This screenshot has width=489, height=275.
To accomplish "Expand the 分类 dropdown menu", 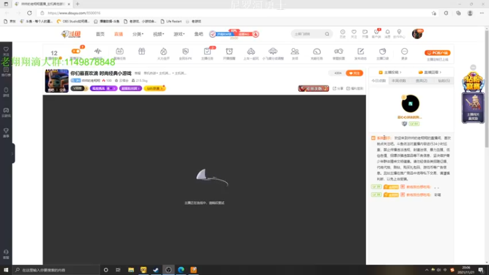I will pos(138,34).
